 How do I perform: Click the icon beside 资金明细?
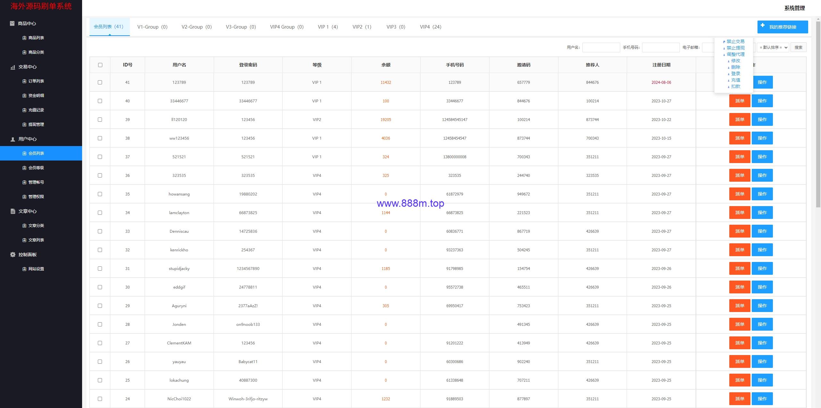[24, 96]
